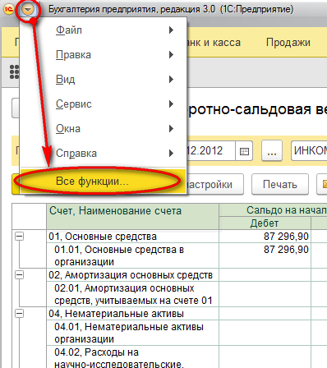The image size is (327, 368).
Task: Click the Печать button
Action: (x=280, y=184)
